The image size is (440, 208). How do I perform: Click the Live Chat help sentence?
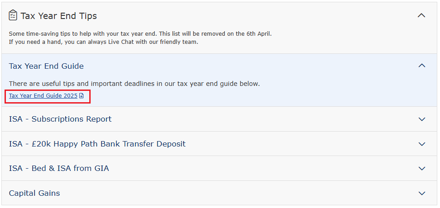click(x=104, y=43)
